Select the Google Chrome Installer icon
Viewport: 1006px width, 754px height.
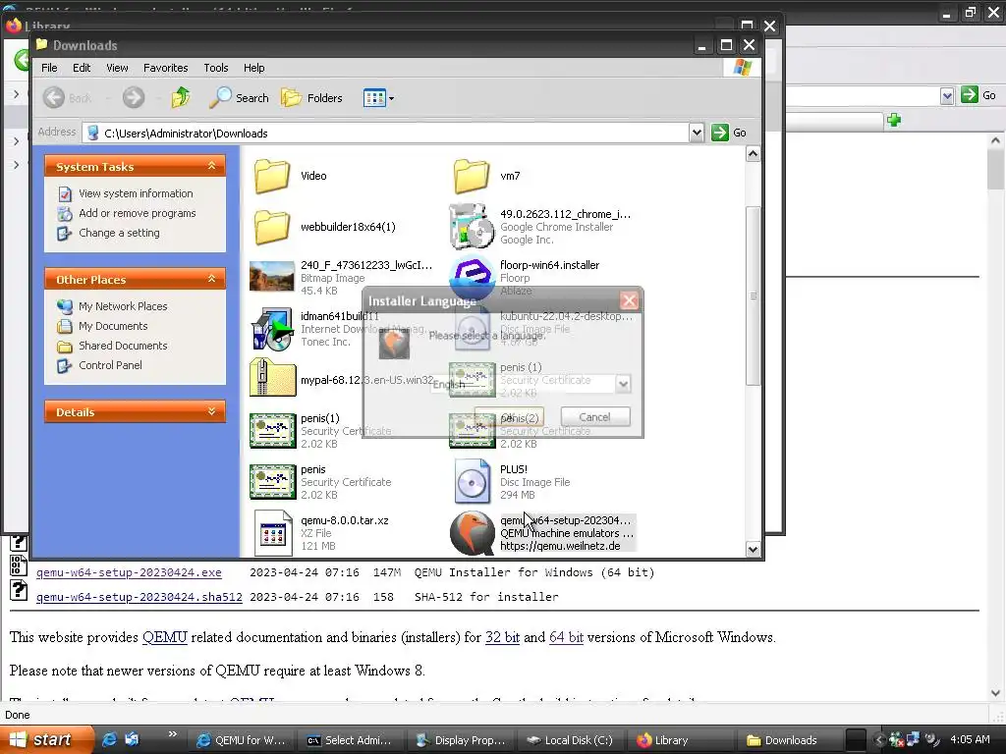pos(472,227)
